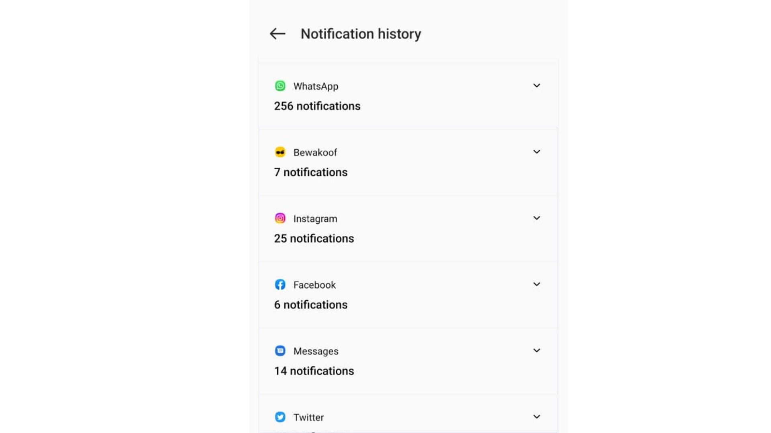Open the 256 notifications WhatsApp entry

pos(317,106)
